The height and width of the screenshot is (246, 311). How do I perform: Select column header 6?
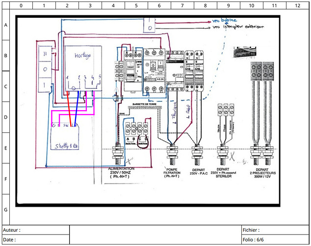[x=159, y=5]
